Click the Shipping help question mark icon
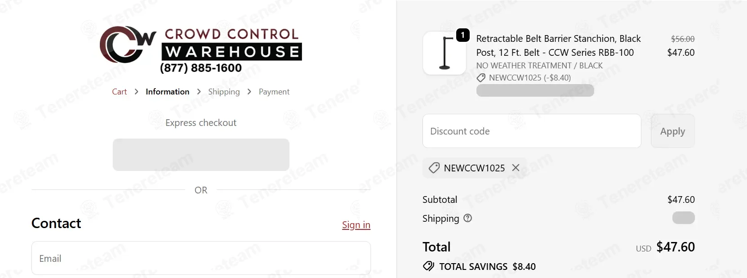747x278 pixels. pos(467,218)
